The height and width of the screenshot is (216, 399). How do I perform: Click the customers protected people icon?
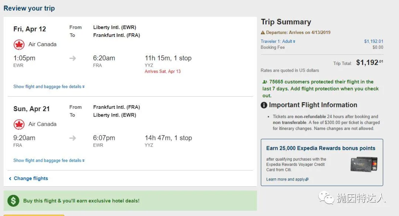265,82
